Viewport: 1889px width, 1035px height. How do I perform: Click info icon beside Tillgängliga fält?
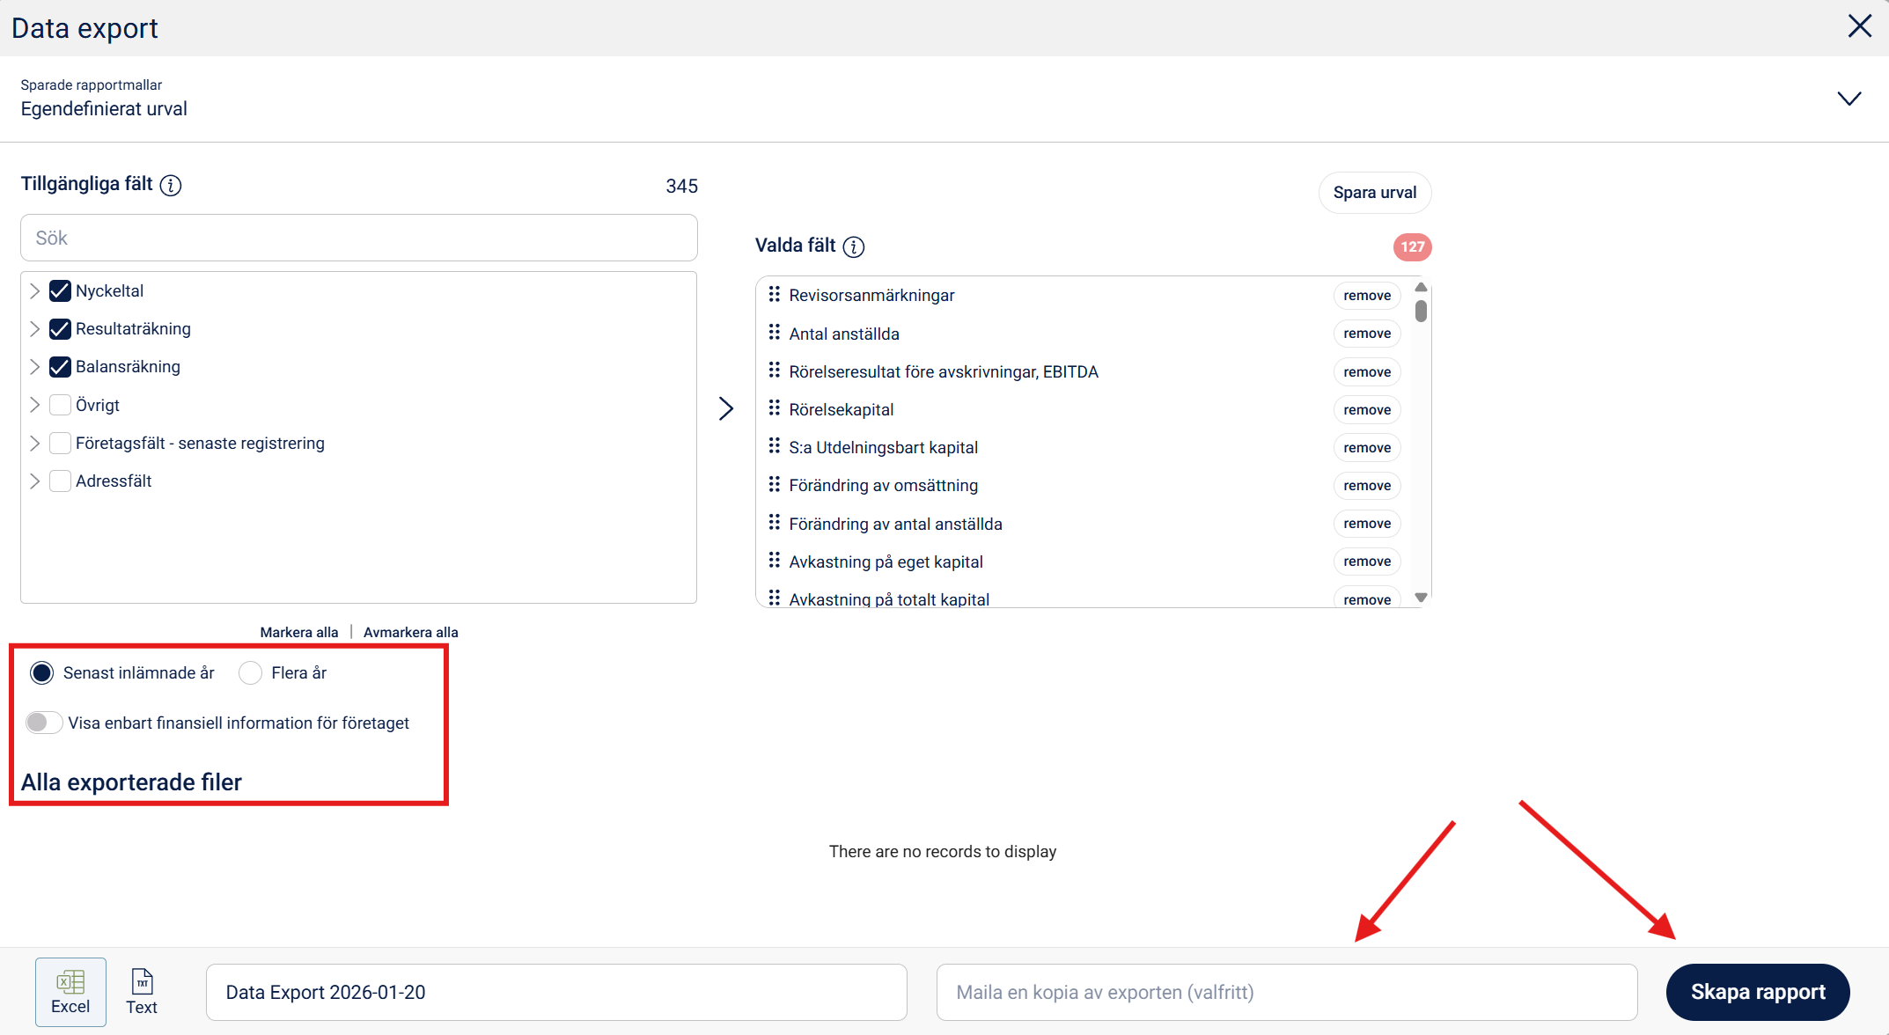(171, 185)
